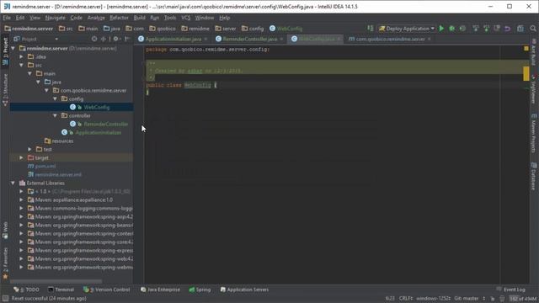Click windows-1252 encoding selector
539x303 pixels.
(433, 299)
